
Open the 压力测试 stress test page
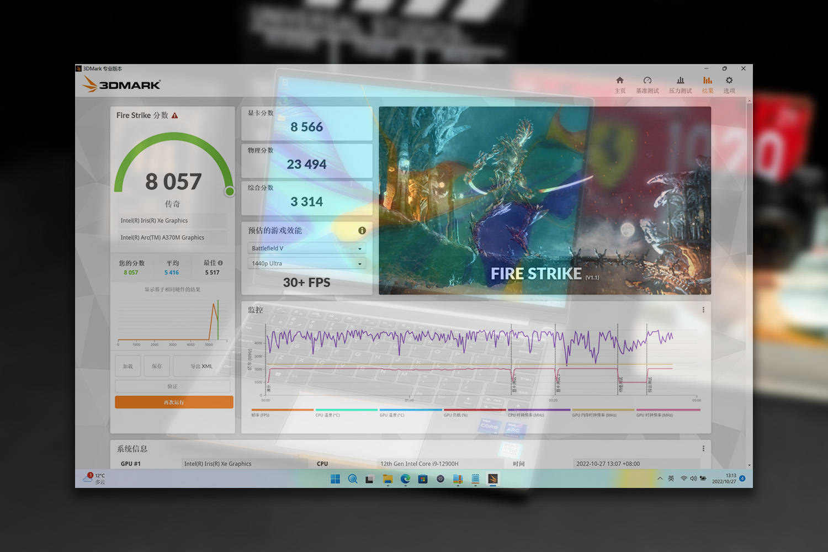tap(680, 85)
